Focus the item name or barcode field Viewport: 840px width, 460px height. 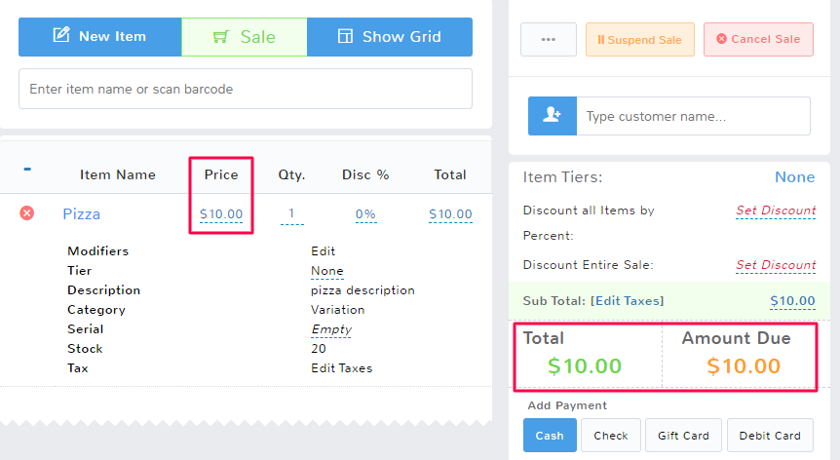(245, 89)
